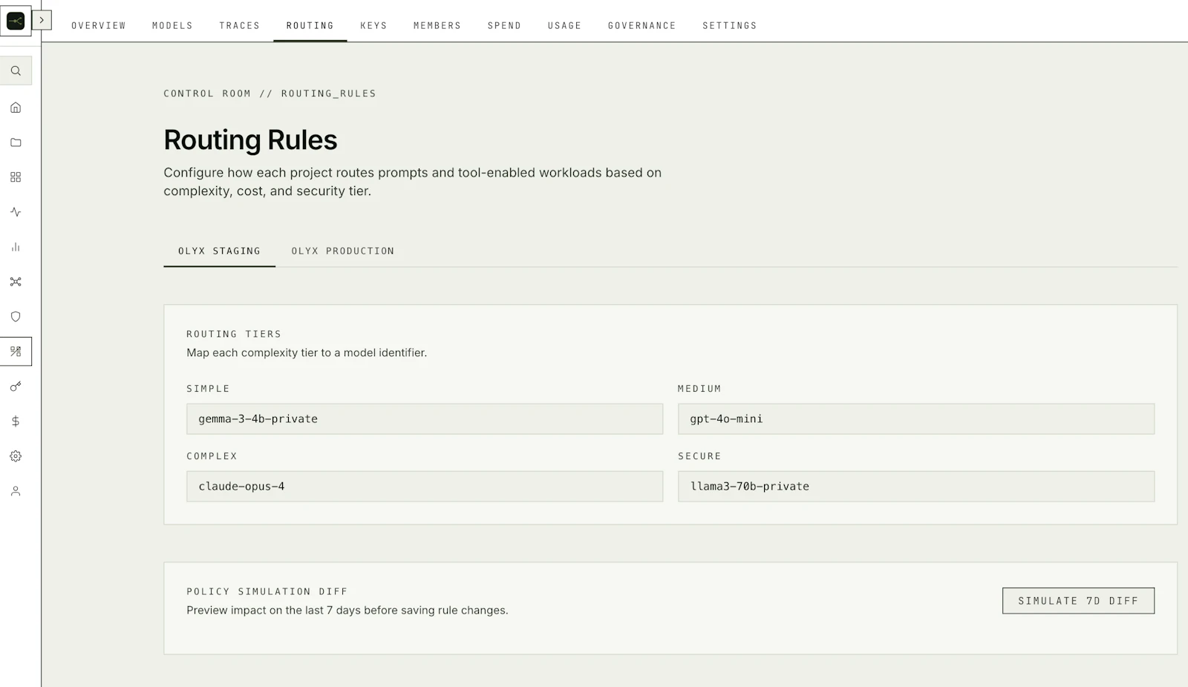Select the Routing tab

310,25
